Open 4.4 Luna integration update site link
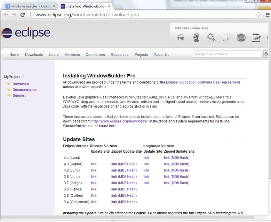 tap(146, 158)
